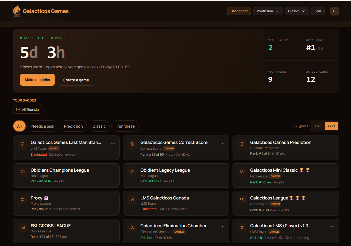This screenshot has width=351, height=246.
Task: Open more options for Galacticos Games Last Man Standing
Action: point(113,143)
